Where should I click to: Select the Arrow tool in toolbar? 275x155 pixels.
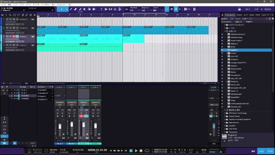[62, 9]
